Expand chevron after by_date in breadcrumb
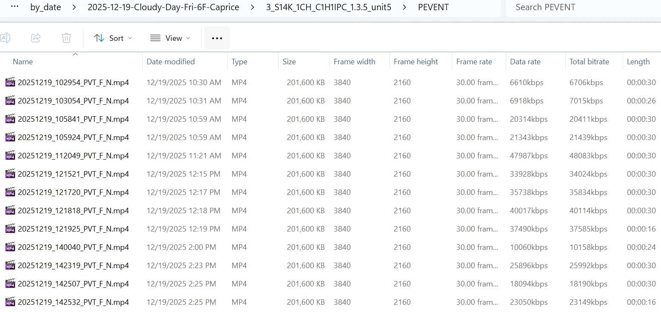Screen dimensions: 661x312 click(74, 7)
